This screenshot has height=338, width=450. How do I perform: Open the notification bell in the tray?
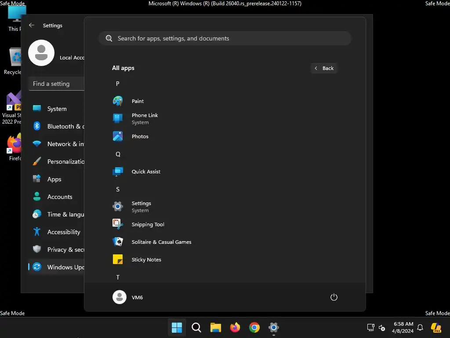click(x=420, y=327)
